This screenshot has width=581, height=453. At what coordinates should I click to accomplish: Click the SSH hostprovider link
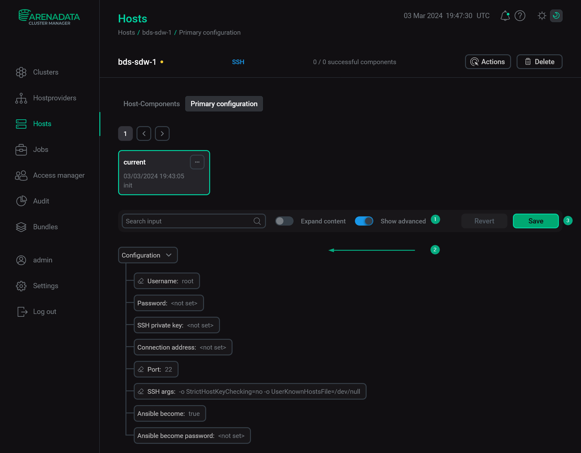[x=238, y=62]
